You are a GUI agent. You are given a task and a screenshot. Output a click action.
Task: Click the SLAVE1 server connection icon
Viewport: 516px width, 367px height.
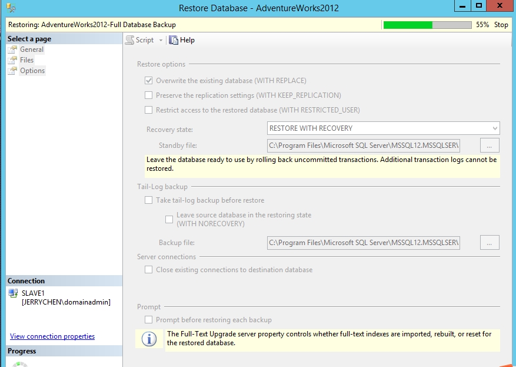(13, 293)
